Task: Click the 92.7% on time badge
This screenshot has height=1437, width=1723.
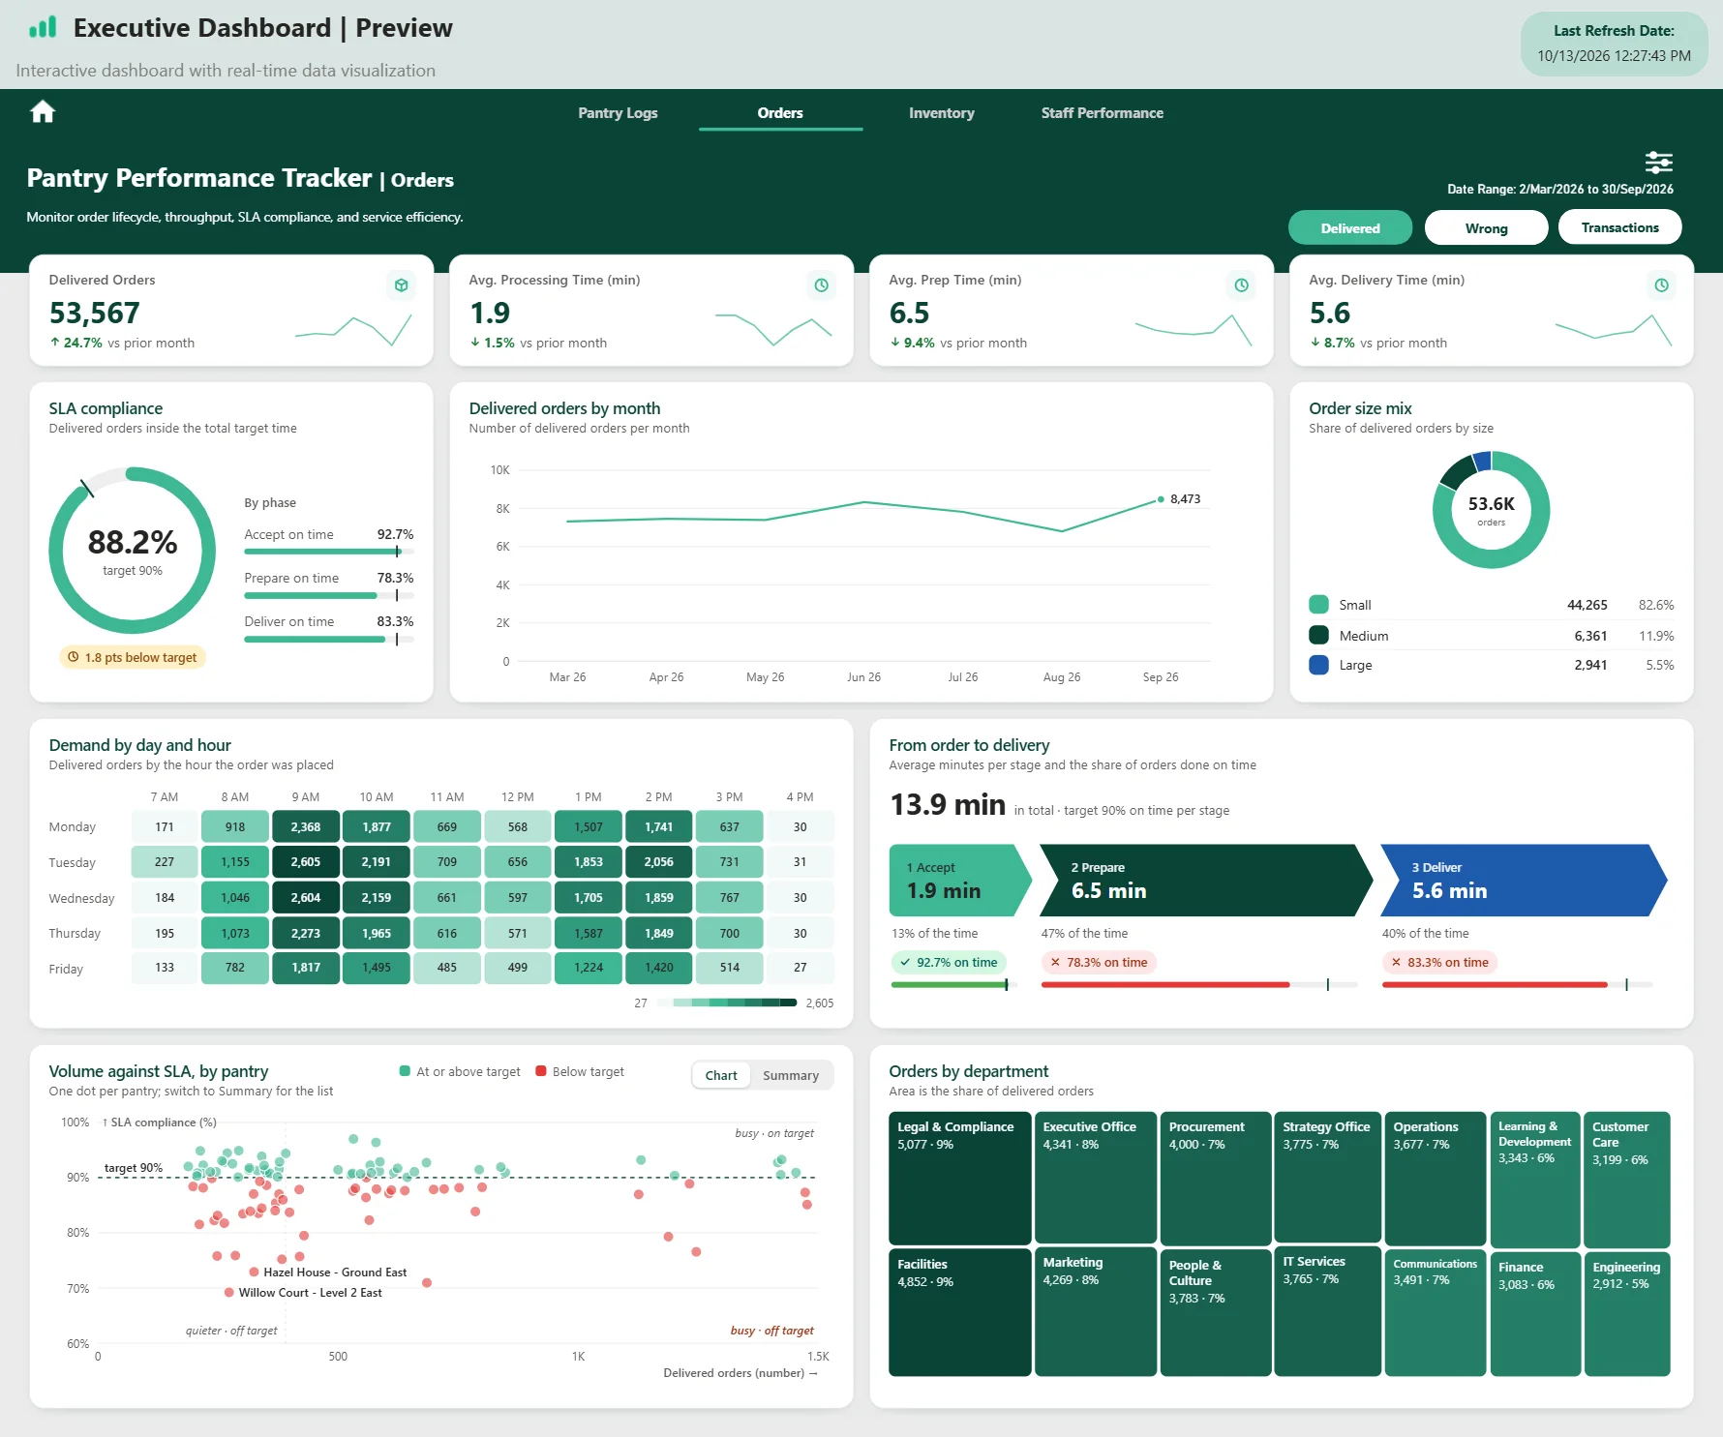Action: (x=949, y=962)
